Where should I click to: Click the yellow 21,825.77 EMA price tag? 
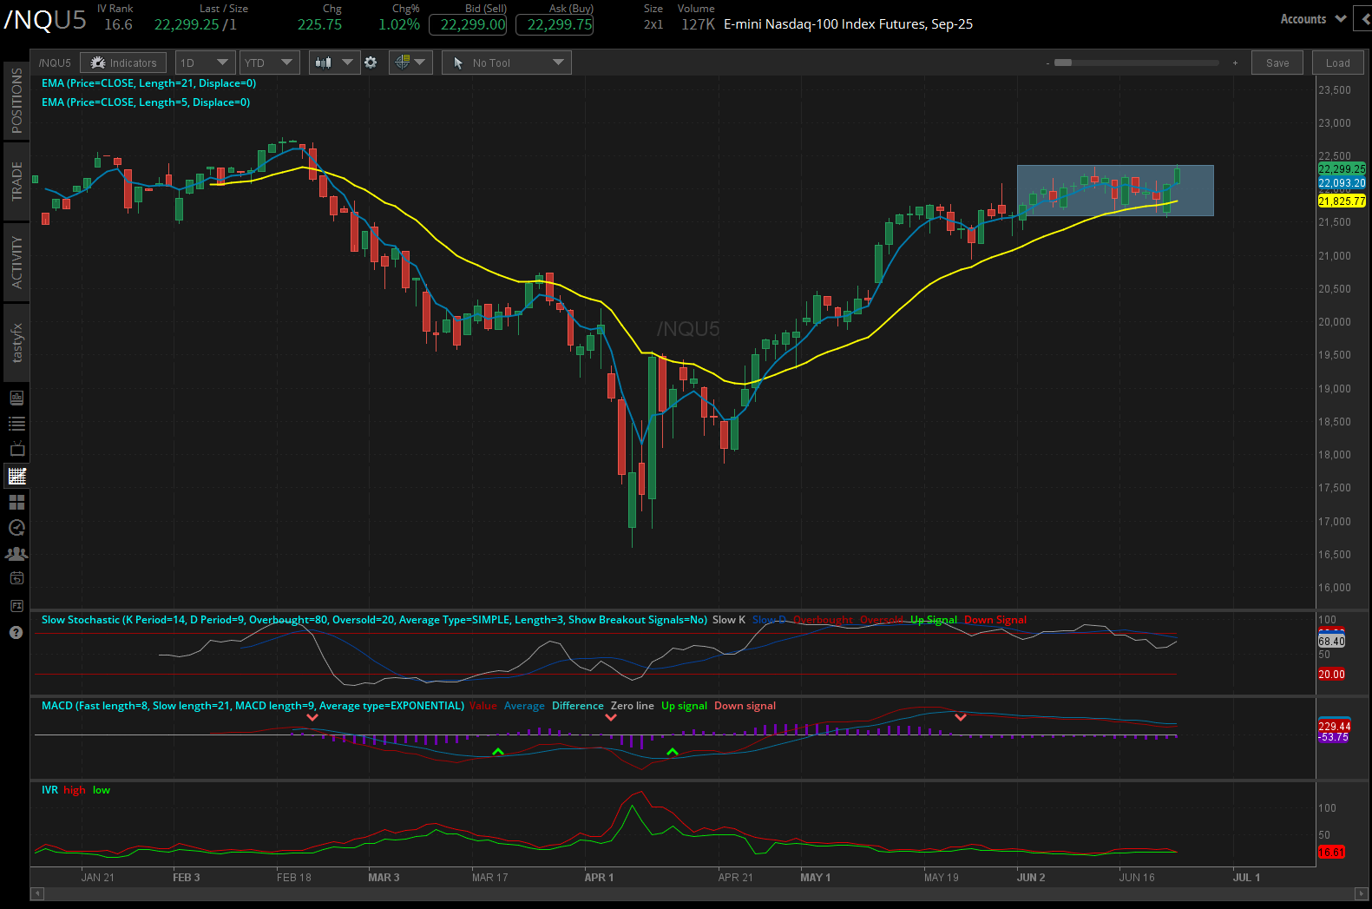click(x=1342, y=201)
